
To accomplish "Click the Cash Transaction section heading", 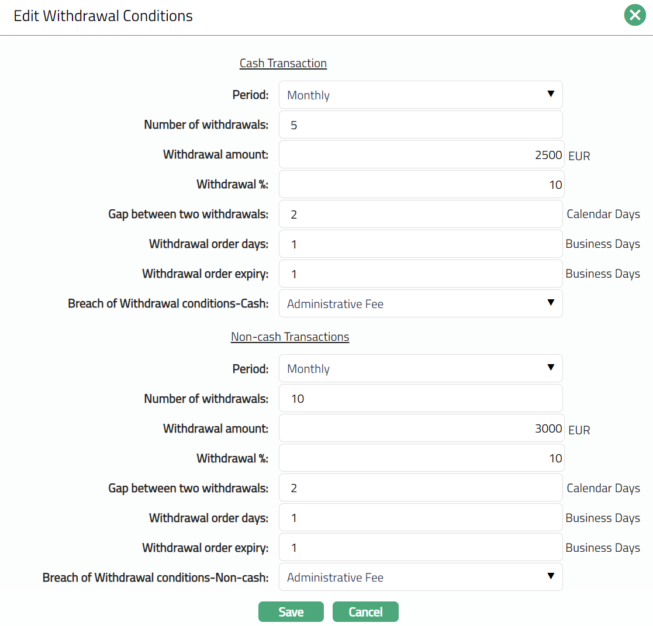I will click(x=283, y=63).
